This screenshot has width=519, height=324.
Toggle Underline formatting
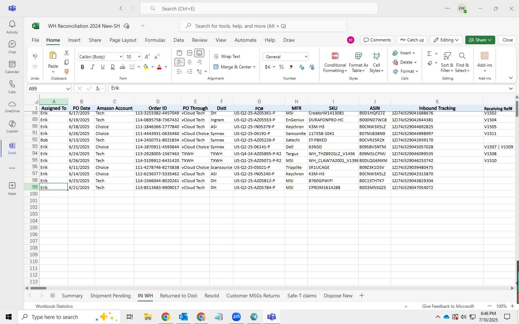[103, 67]
